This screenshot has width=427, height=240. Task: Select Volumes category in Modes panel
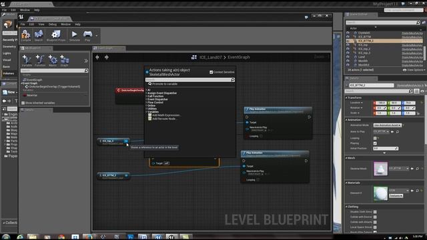(x=9, y=73)
